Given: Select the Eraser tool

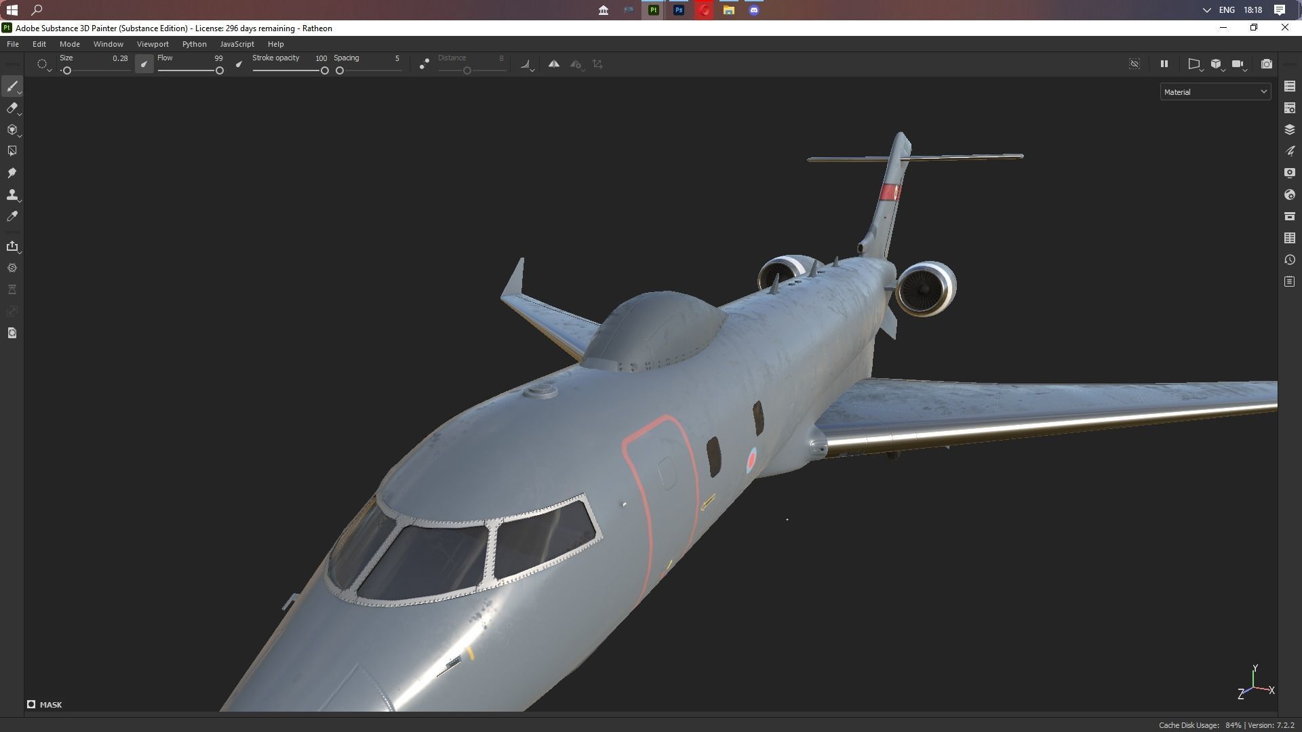Looking at the screenshot, I should [x=12, y=108].
